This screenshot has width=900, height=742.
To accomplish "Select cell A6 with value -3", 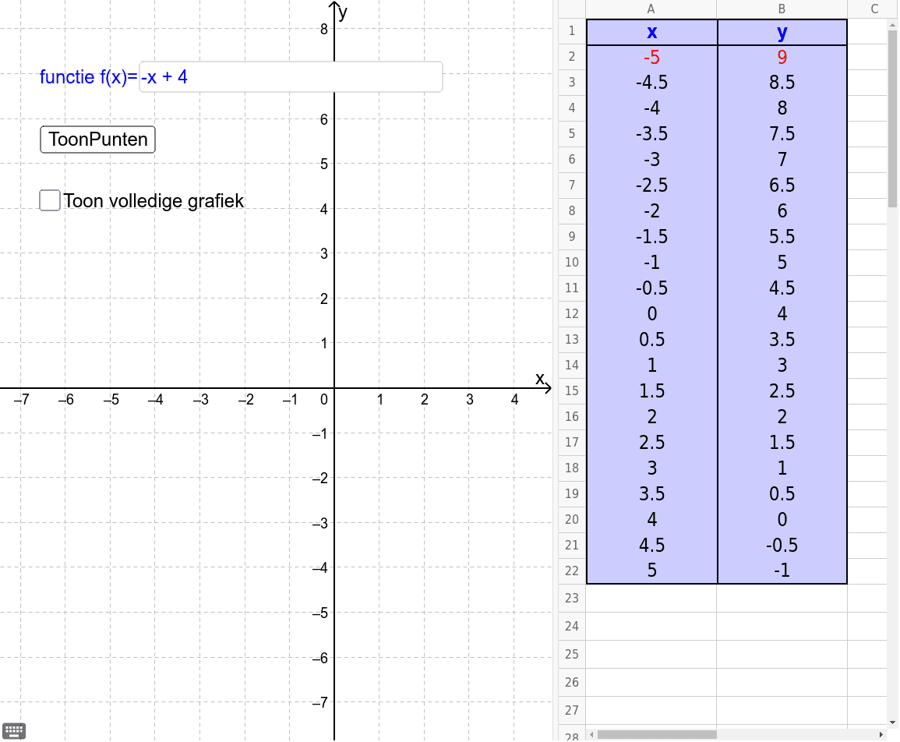I will click(x=651, y=160).
